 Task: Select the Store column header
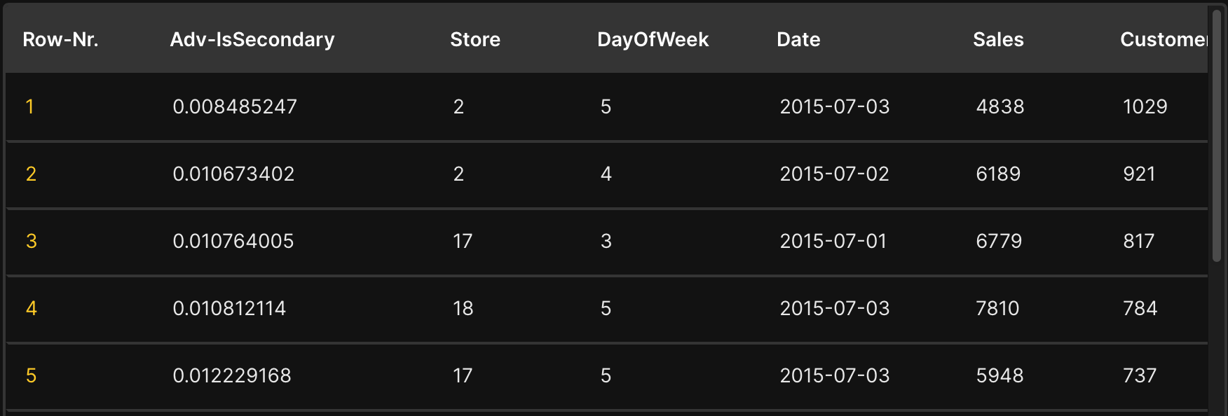coord(475,40)
